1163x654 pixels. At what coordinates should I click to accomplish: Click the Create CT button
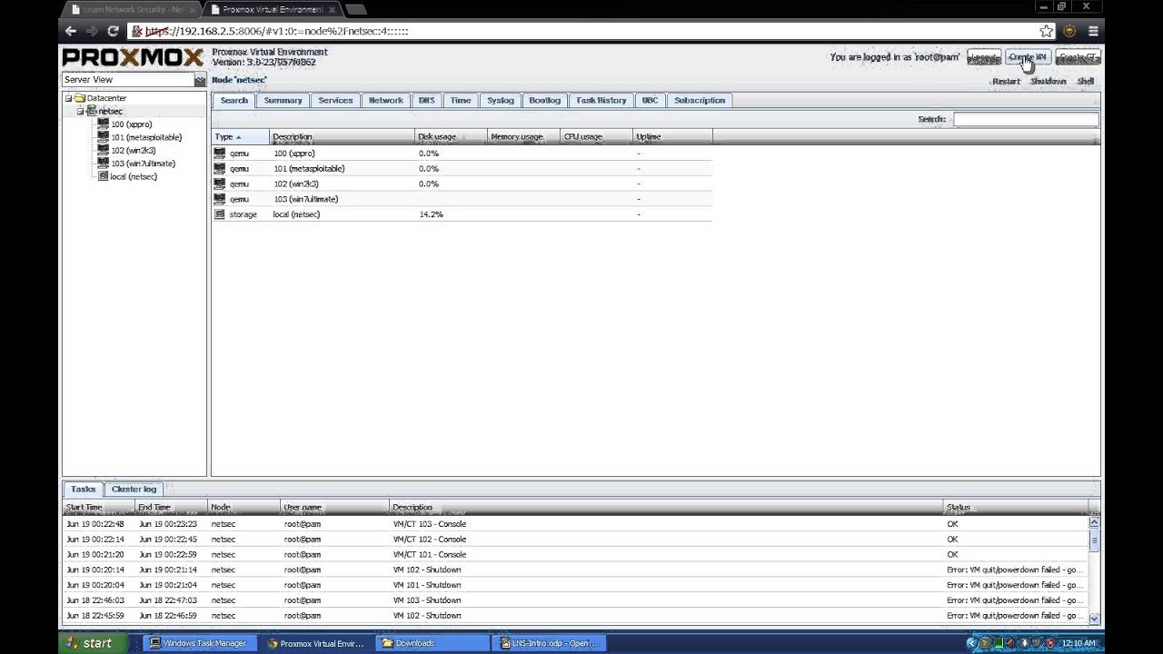pyautogui.click(x=1078, y=57)
